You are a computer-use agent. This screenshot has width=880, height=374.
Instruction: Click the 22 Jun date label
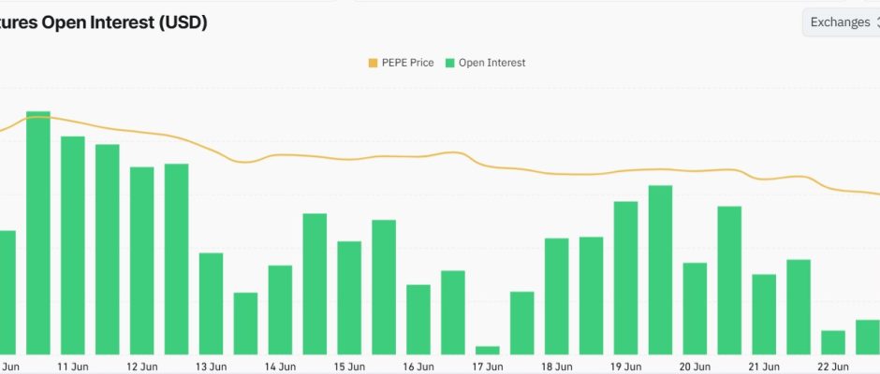click(x=833, y=366)
